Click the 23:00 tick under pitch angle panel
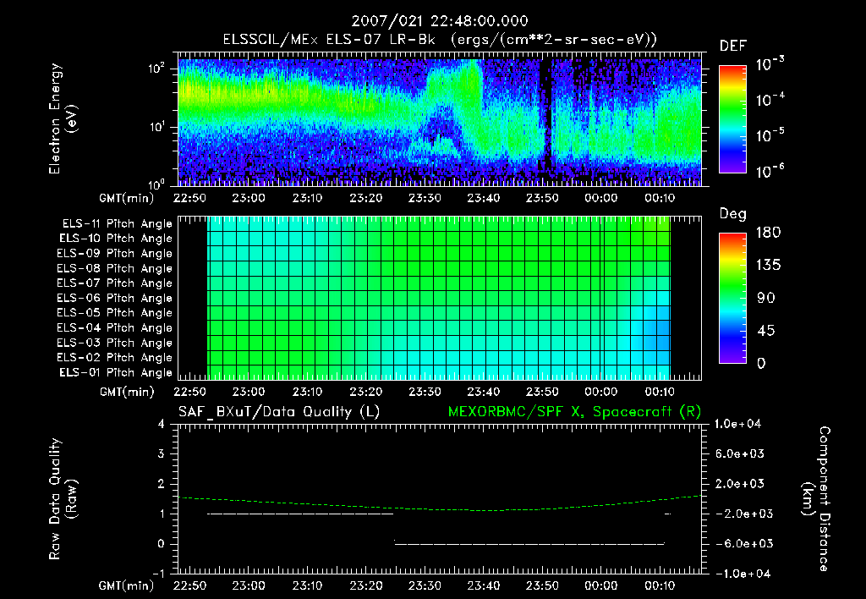Viewport: 866px width, 599px height. click(249, 392)
